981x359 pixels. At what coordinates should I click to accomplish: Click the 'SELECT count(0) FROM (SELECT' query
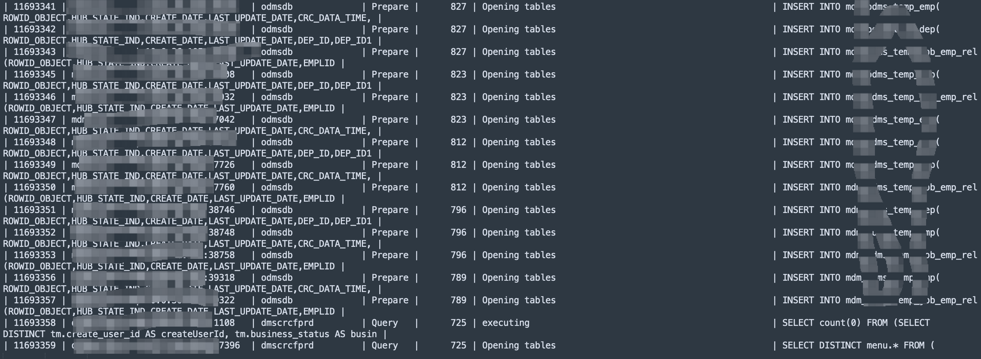point(856,323)
